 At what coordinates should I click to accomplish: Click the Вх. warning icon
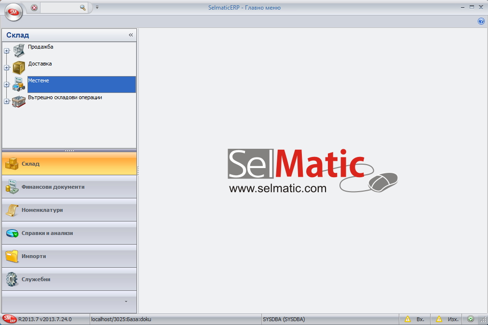coord(407,319)
